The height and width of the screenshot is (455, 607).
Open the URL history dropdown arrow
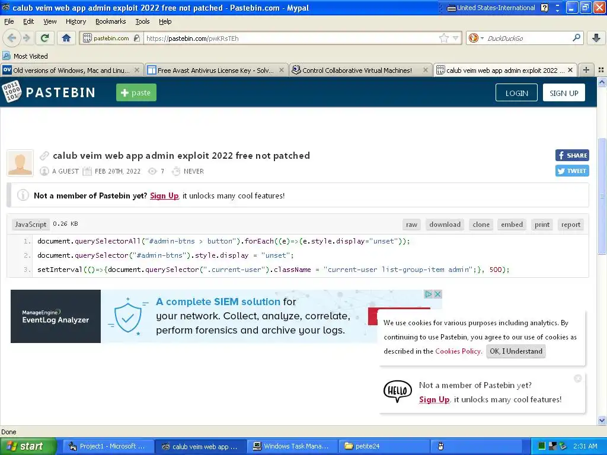tap(456, 38)
